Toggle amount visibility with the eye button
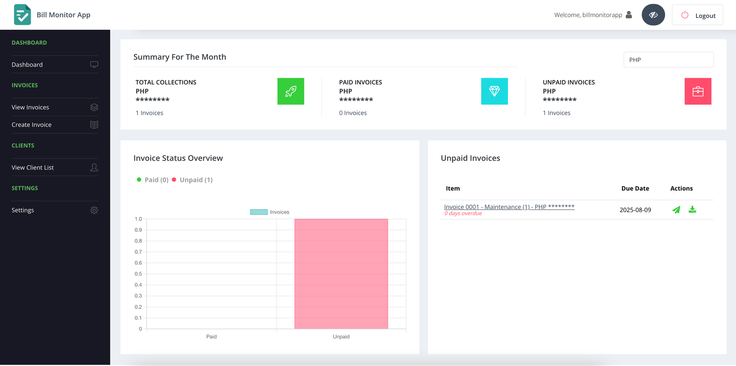 (653, 15)
